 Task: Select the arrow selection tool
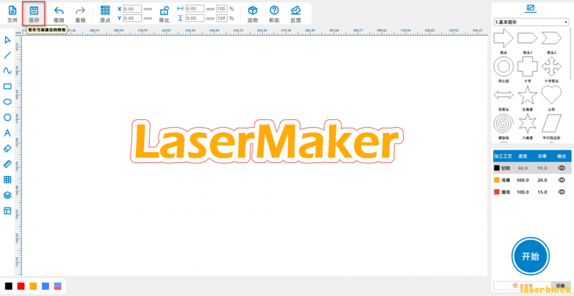click(x=7, y=40)
